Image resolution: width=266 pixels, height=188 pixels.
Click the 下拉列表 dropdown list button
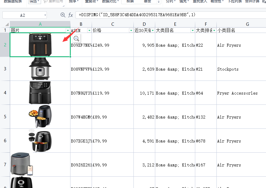(235, 1)
